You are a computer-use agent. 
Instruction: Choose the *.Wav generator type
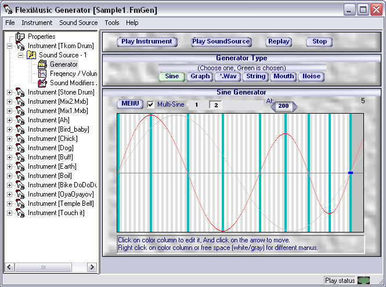(228, 76)
